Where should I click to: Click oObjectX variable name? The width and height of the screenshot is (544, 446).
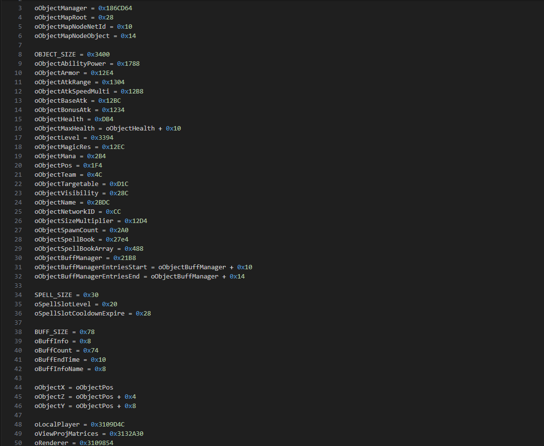[50, 388]
